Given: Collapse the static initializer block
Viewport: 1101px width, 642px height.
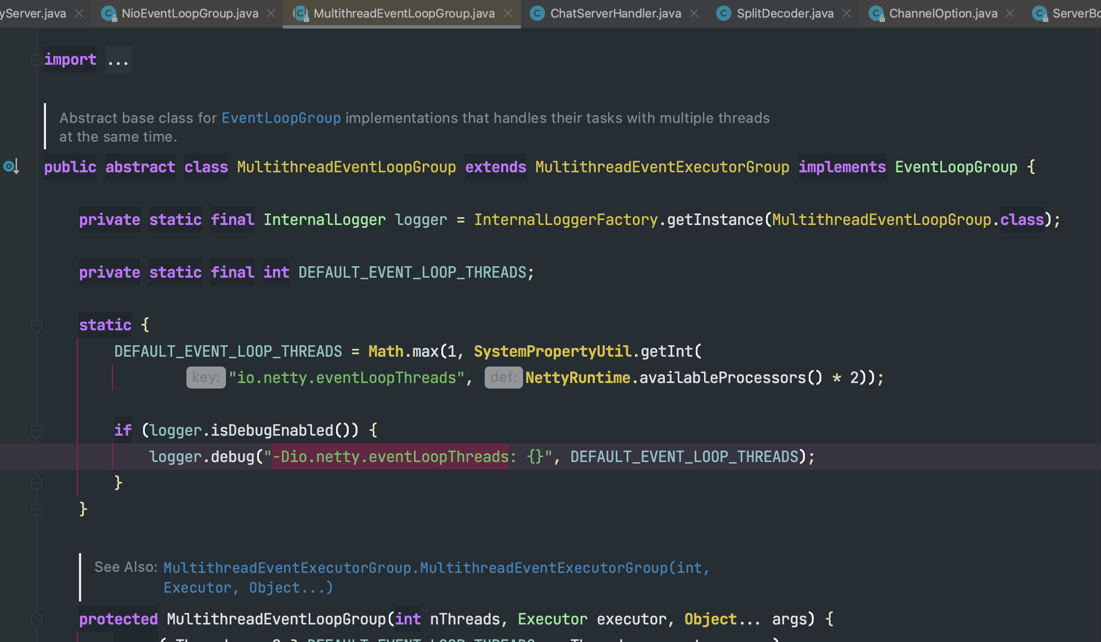Looking at the screenshot, I should [37, 325].
